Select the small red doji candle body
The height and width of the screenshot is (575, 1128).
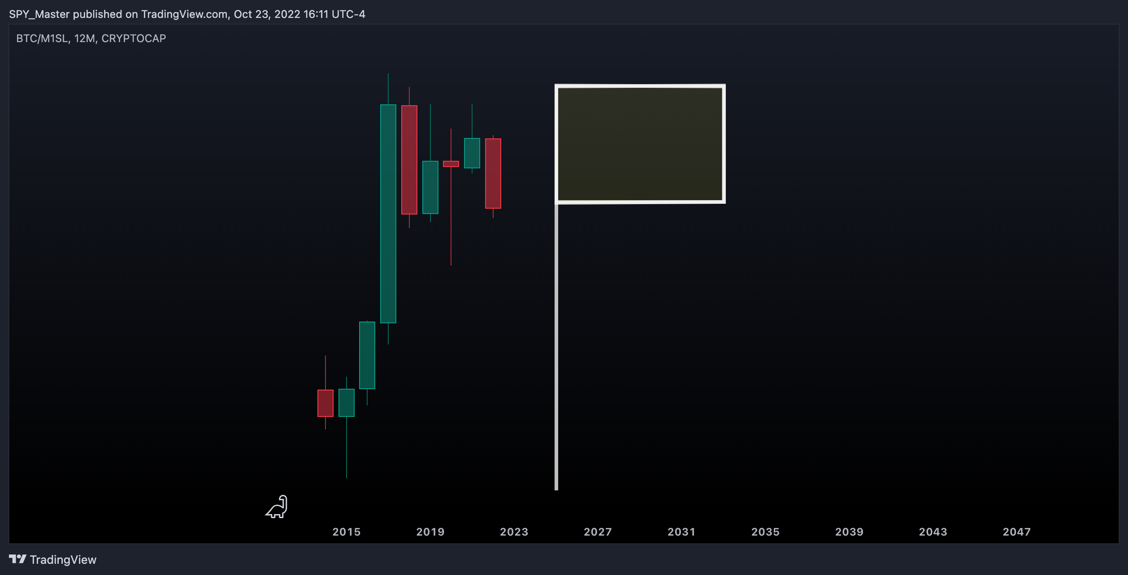pos(451,164)
